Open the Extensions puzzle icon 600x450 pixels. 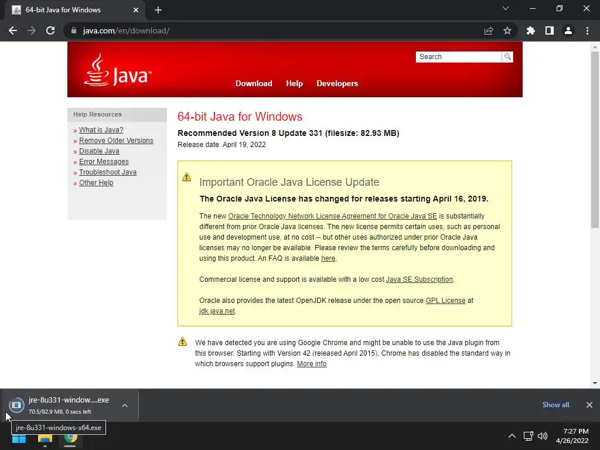pos(531,30)
